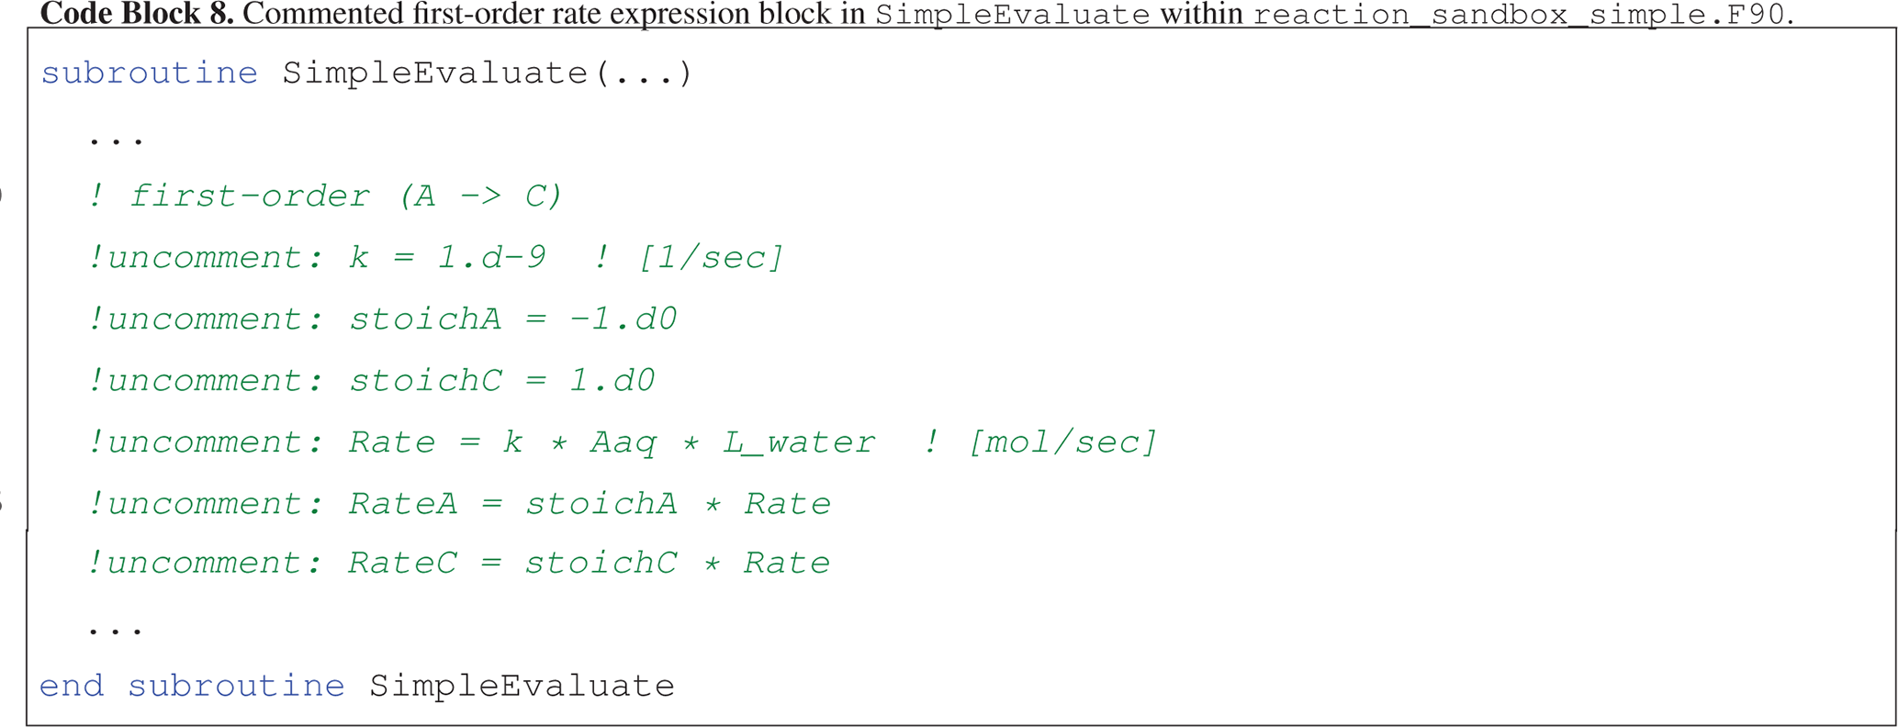Click "SimpleEvaluate(...)" in the subroutine declaration

click(x=487, y=73)
